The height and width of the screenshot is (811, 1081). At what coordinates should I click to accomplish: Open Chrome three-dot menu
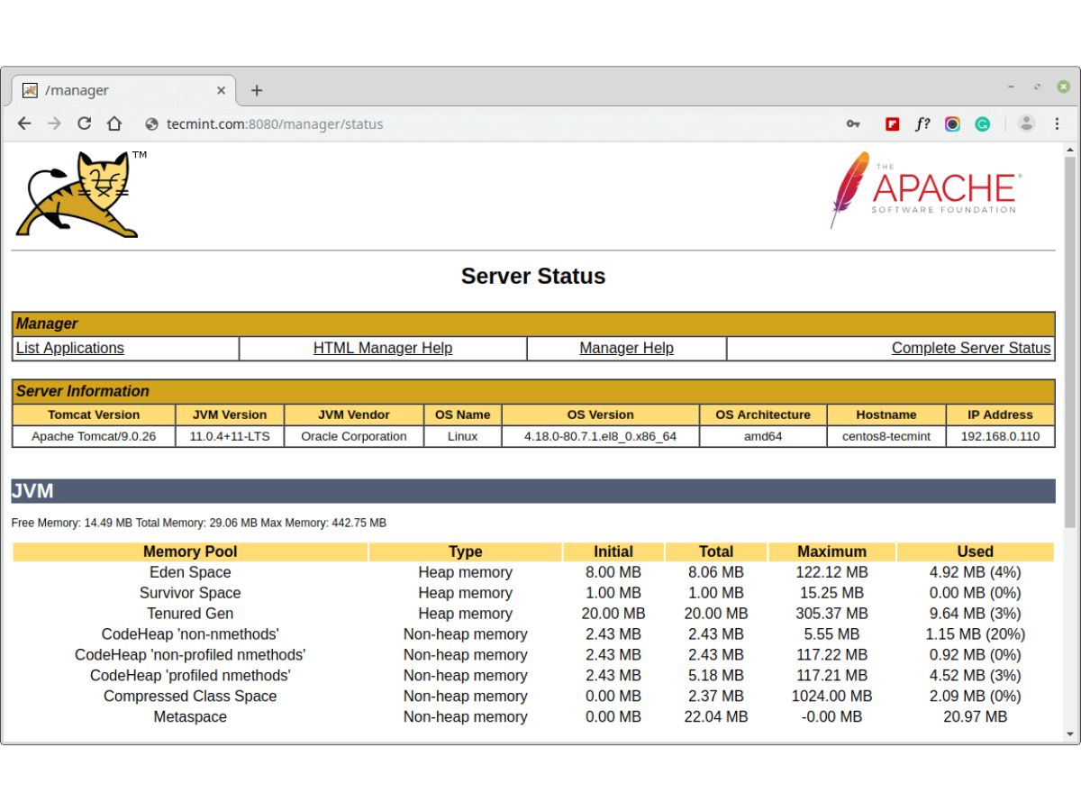[1058, 123]
